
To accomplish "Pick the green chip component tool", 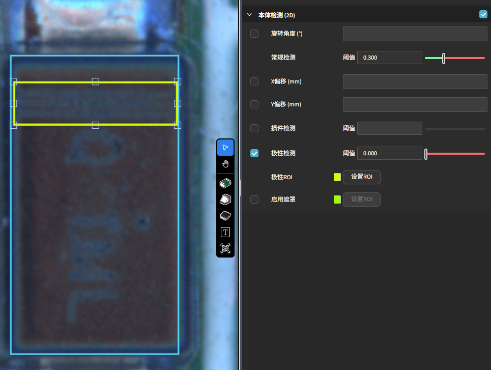I will point(225,183).
